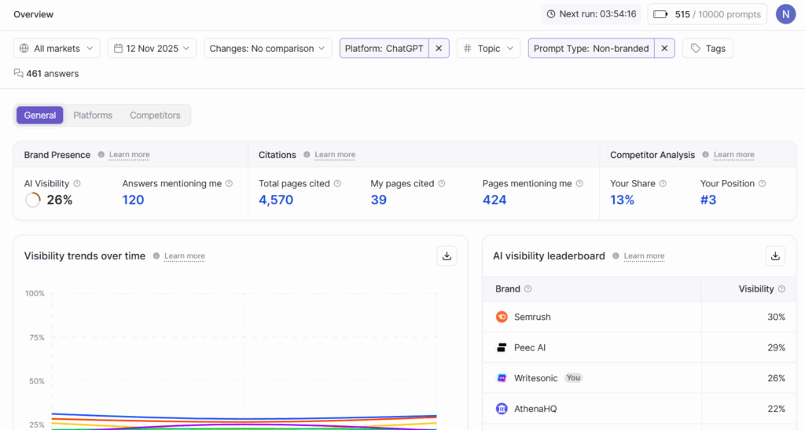Click info icon beside Your Share

pyautogui.click(x=663, y=184)
